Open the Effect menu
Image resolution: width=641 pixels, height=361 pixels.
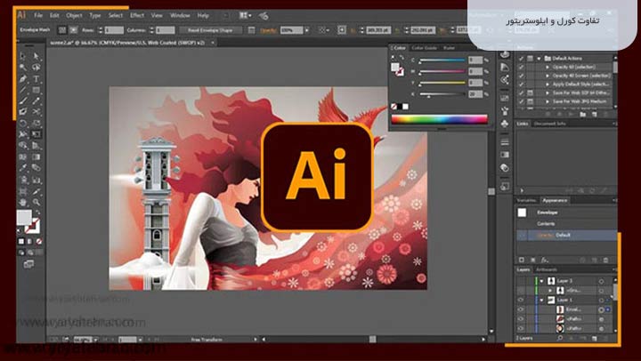pyautogui.click(x=137, y=15)
